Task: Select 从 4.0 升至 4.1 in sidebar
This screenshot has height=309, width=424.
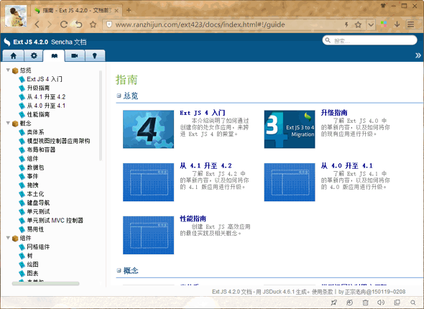Action: (46, 106)
